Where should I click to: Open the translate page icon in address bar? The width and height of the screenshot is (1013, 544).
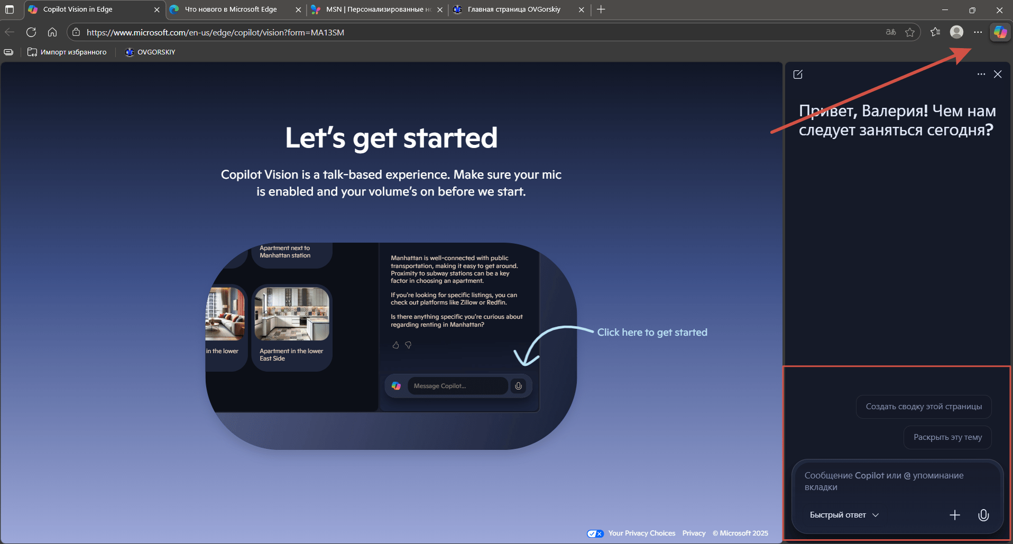click(x=891, y=32)
